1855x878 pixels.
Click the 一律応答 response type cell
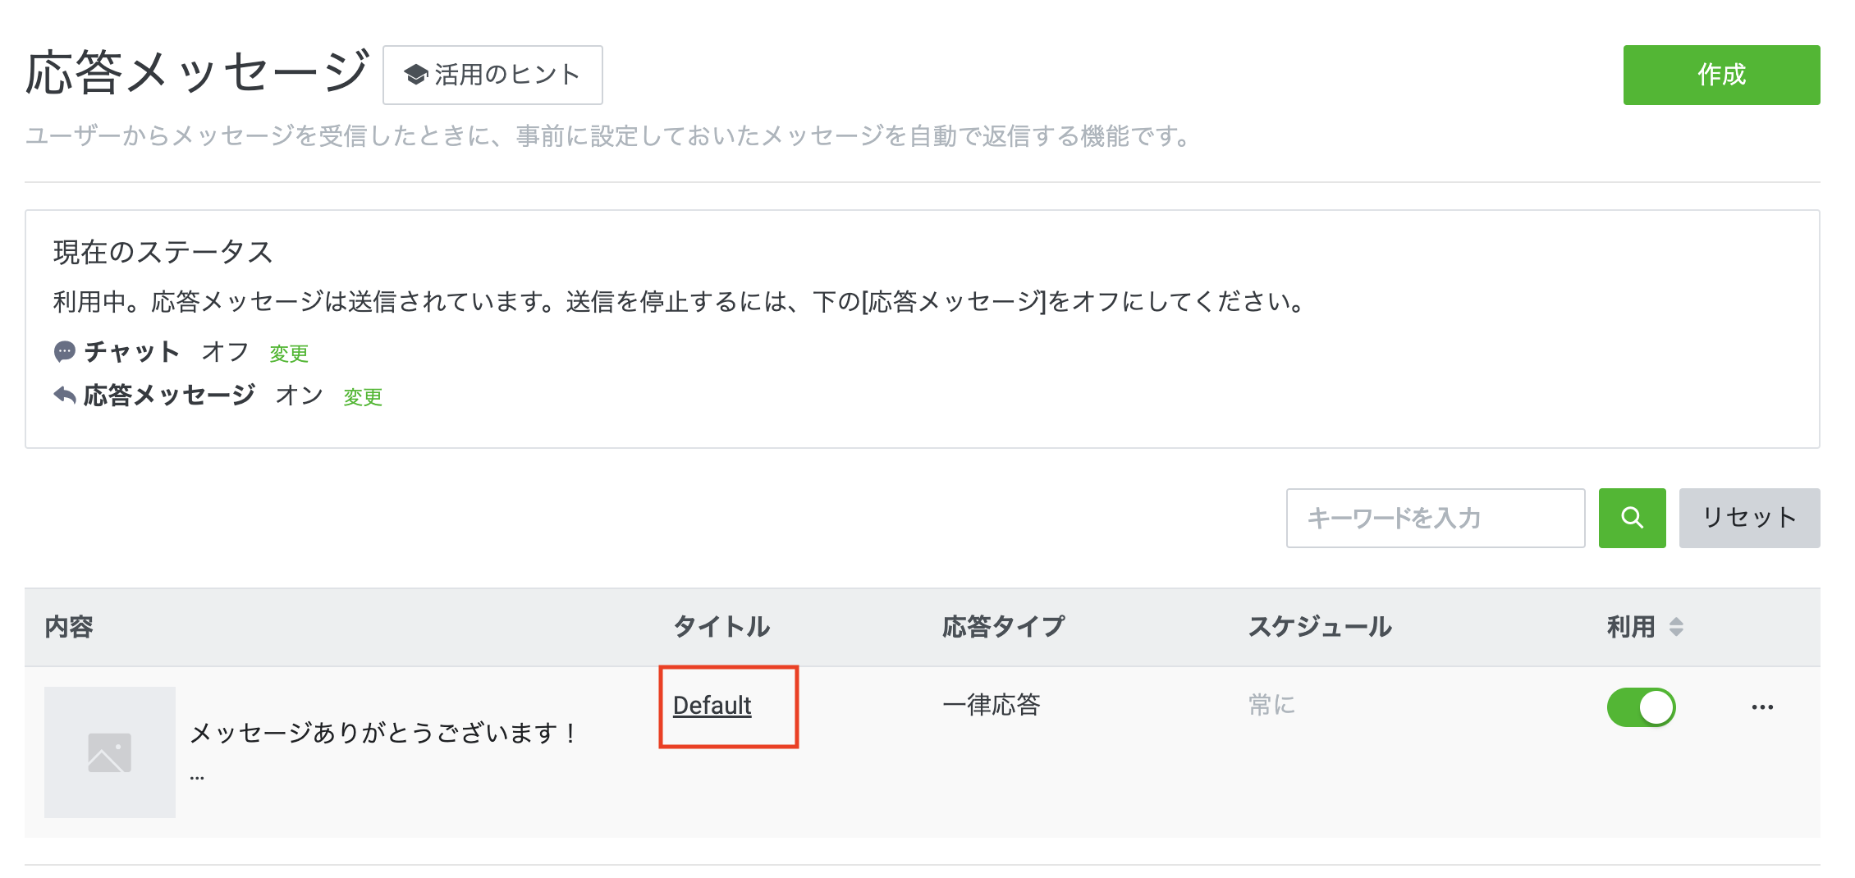(x=992, y=705)
